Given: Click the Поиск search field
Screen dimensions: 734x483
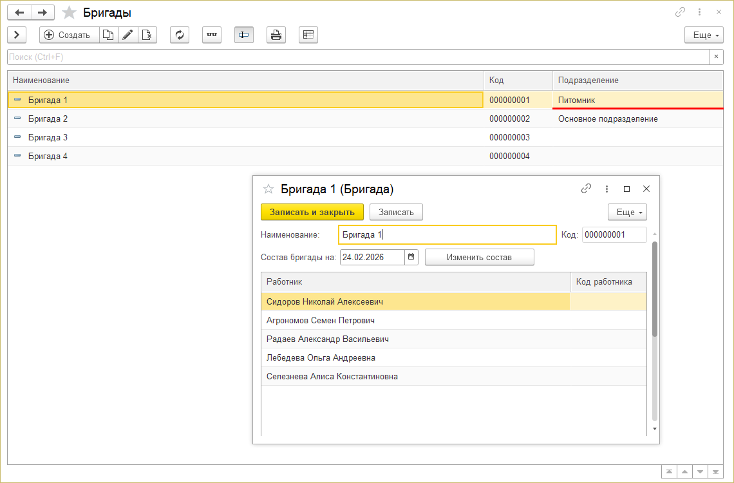Looking at the screenshot, I should coord(357,57).
